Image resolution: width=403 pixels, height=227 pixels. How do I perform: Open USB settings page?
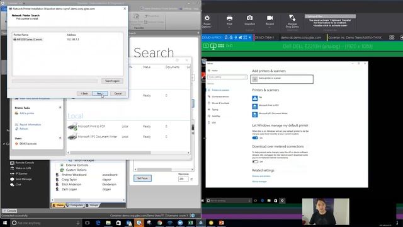(x=212, y=122)
